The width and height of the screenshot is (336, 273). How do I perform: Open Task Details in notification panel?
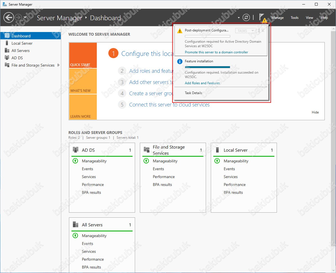point(193,93)
